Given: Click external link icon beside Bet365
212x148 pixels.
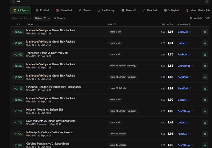Looking at the screenshot, I should pyautogui.click(x=188, y=100).
